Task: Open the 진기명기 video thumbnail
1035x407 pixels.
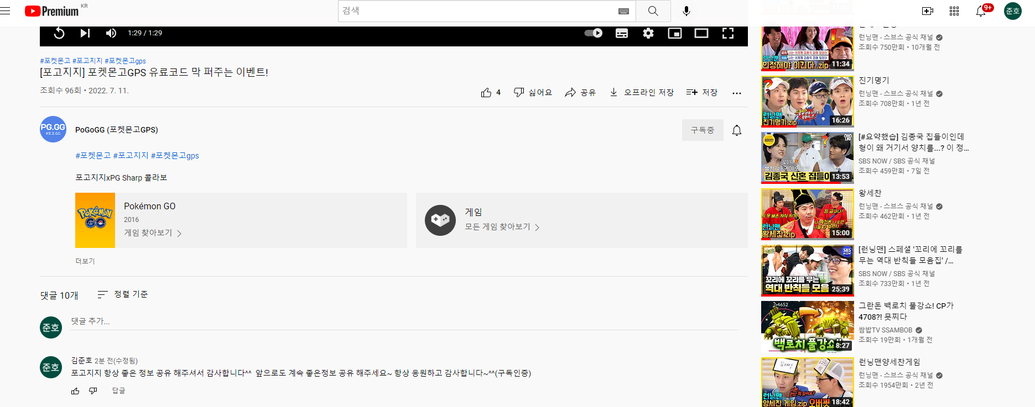Action: coord(807,102)
